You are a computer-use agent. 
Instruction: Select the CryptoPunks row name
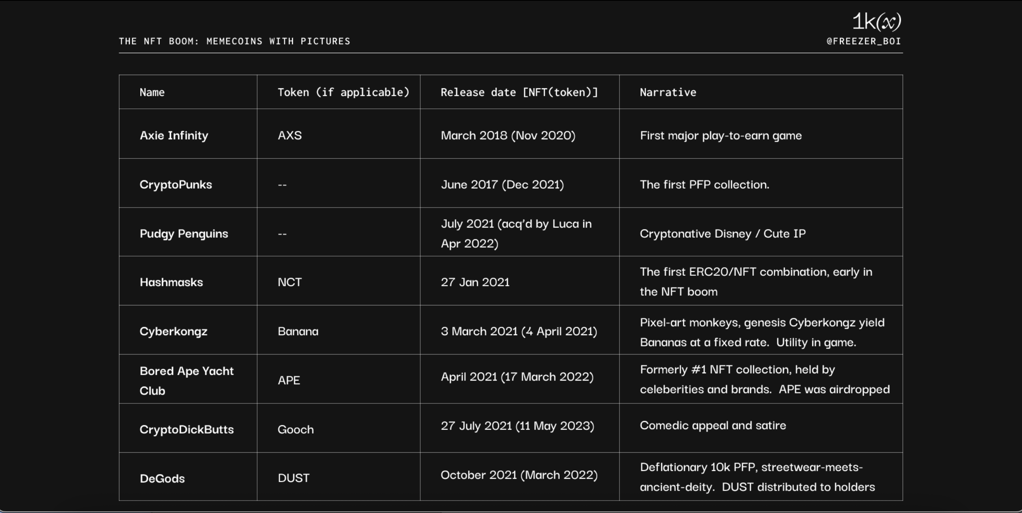point(176,185)
